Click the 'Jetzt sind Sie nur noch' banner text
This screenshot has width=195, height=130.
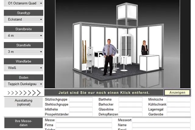104,93
